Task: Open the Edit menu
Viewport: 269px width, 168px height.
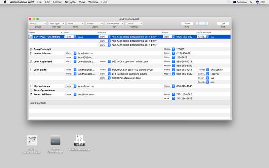Action: (47, 2)
